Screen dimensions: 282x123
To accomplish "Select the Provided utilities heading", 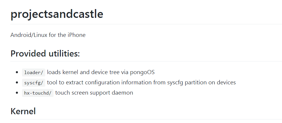I will [45, 54].
